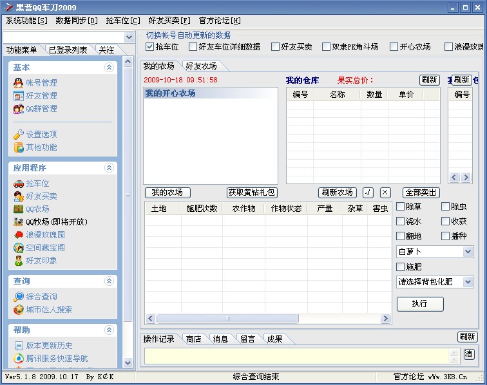Select the 抢车位 car icon

click(x=19, y=183)
